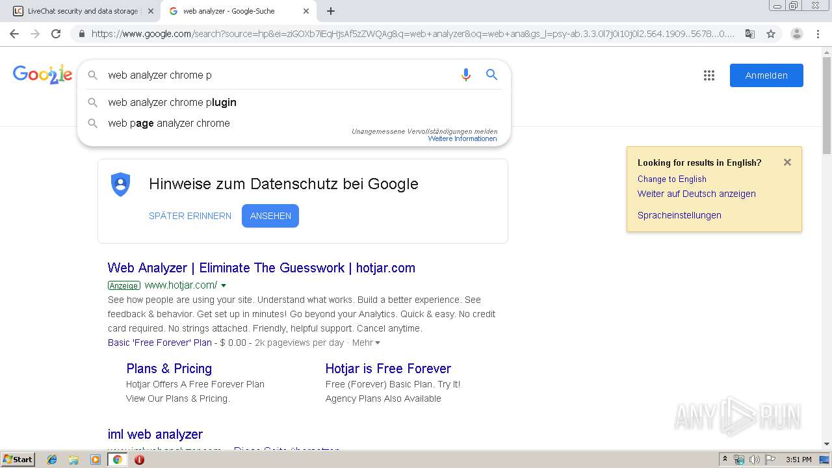Click the padlock site info icon
832x468 pixels.
pyautogui.click(x=81, y=34)
